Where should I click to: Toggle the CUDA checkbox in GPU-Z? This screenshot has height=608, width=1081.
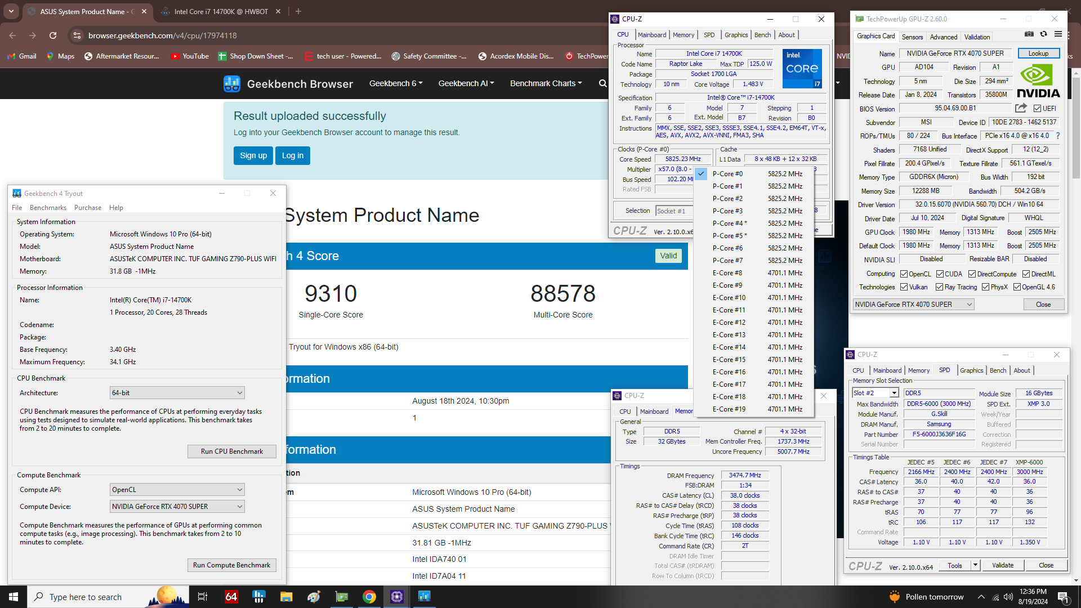[940, 274]
